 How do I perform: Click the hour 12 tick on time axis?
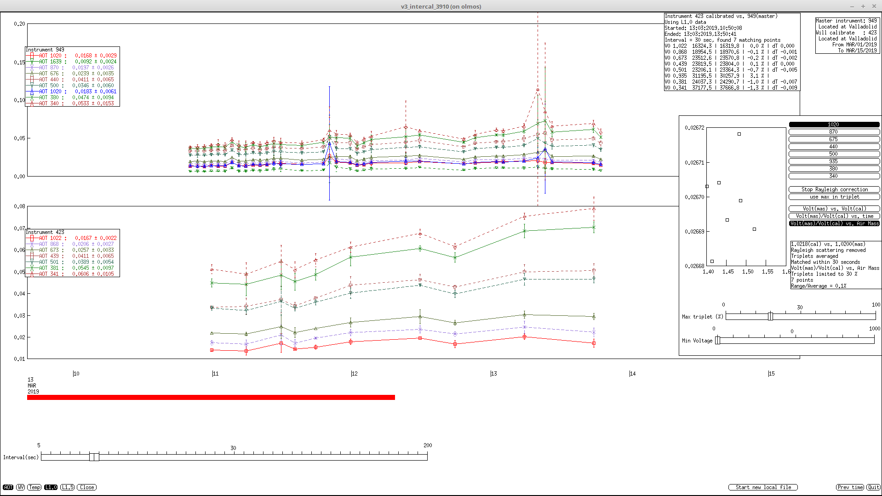click(354, 374)
